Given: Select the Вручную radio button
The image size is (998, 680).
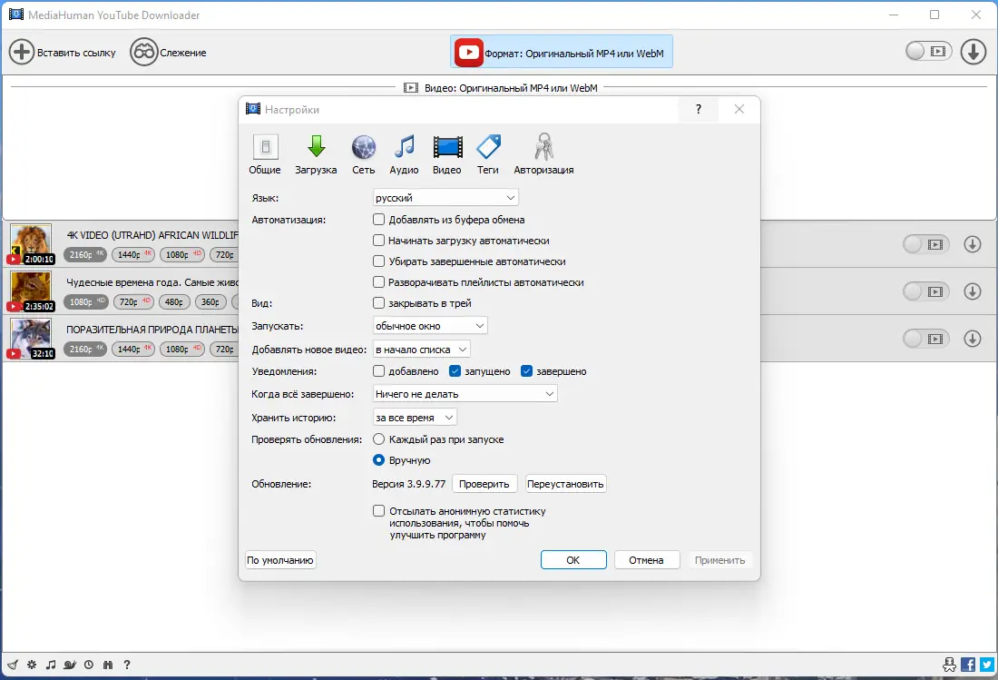Looking at the screenshot, I should point(378,459).
